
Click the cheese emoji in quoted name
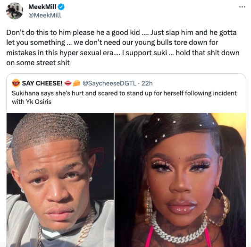76,83
